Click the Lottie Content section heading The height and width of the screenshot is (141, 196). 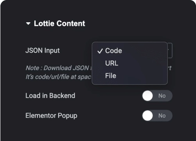click(59, 23)
